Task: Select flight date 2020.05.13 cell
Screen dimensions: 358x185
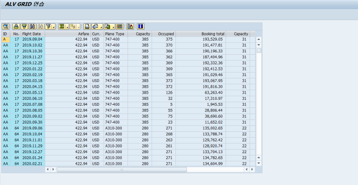Action: (33, 93)
